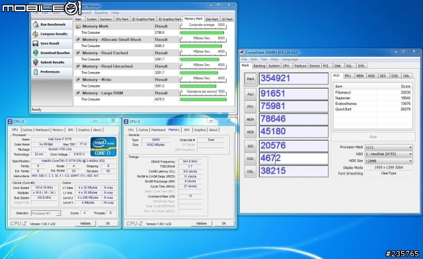Click the Download Baseline globe icon
Screen dimensions: 423x259
pyautogui.click(x=36, y=53)
